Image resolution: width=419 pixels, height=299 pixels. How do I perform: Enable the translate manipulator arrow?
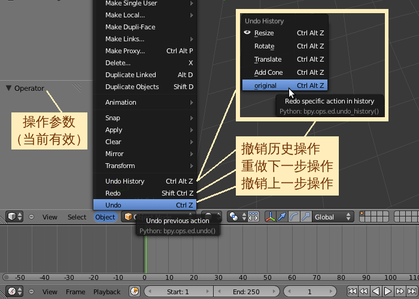click(x=282, y=216)
